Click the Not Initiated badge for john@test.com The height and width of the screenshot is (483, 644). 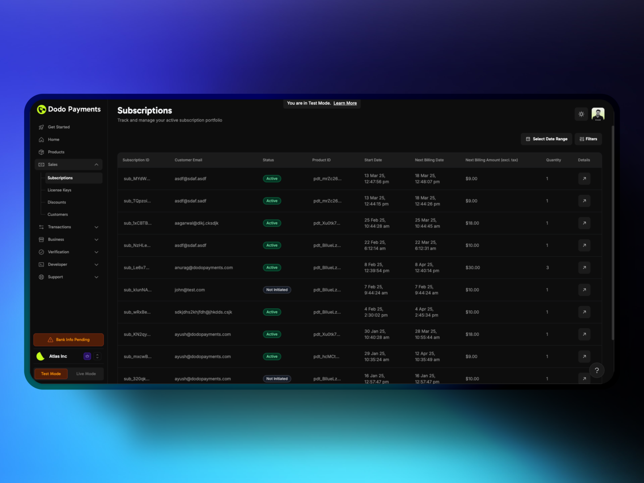pyautogui.click(x=277, y=290)
